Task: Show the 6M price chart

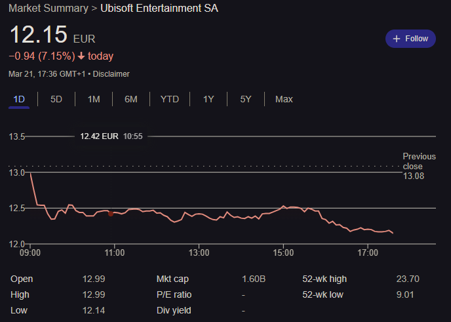Action: click(131, 99)
